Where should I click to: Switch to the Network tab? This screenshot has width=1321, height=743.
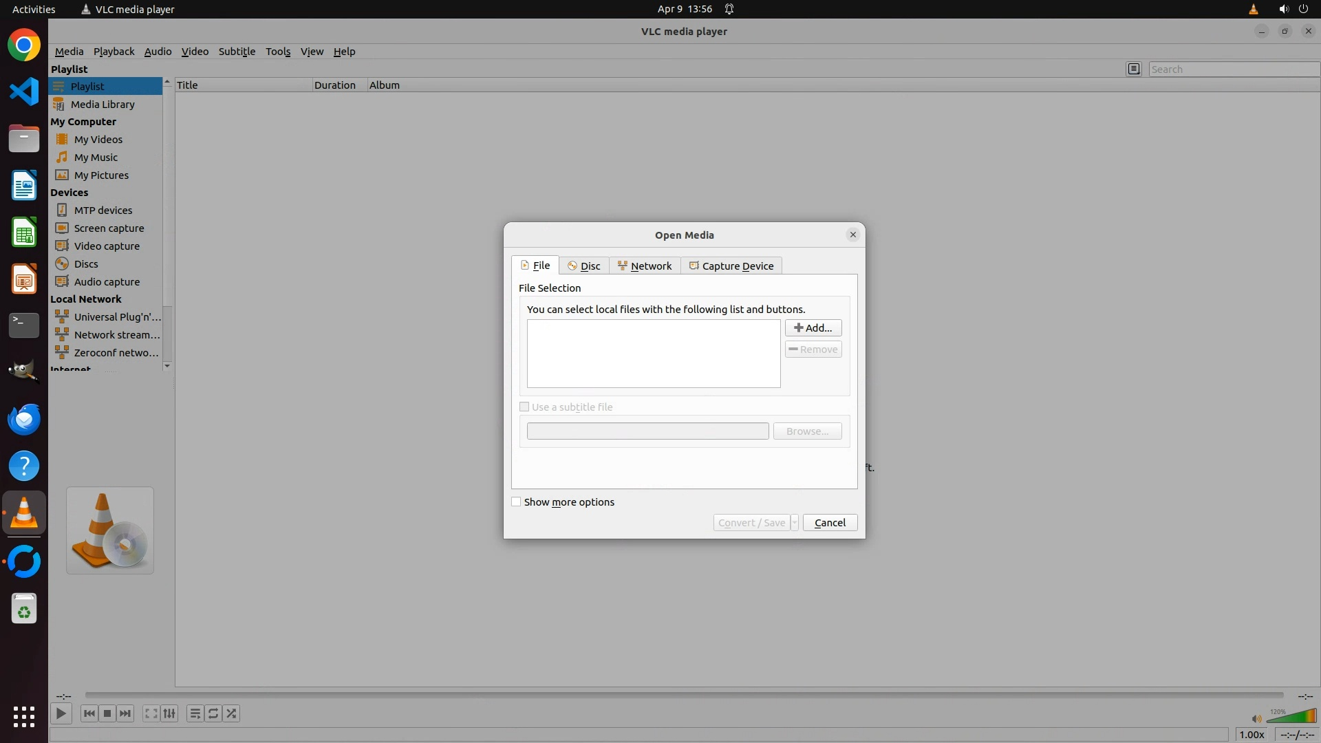(x=645, y=266)
